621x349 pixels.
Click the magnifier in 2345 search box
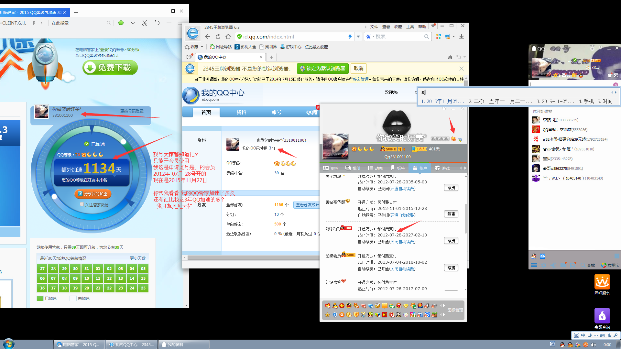[427, 37]
